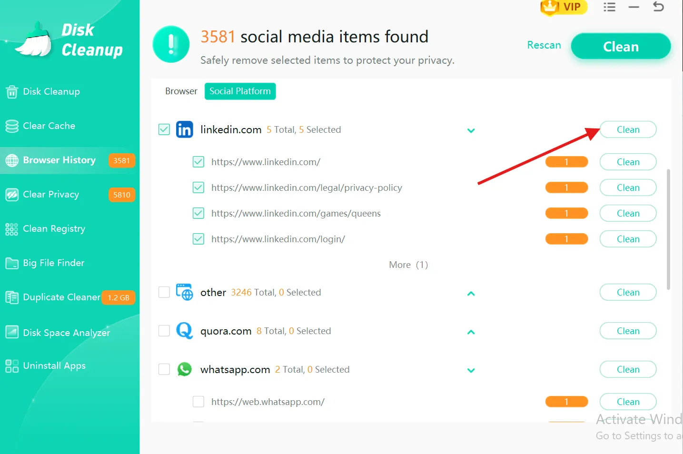Uncheck the linkedin.com group checkbox
Viewport: 683px width, 454px height.
tap(164, 129)
